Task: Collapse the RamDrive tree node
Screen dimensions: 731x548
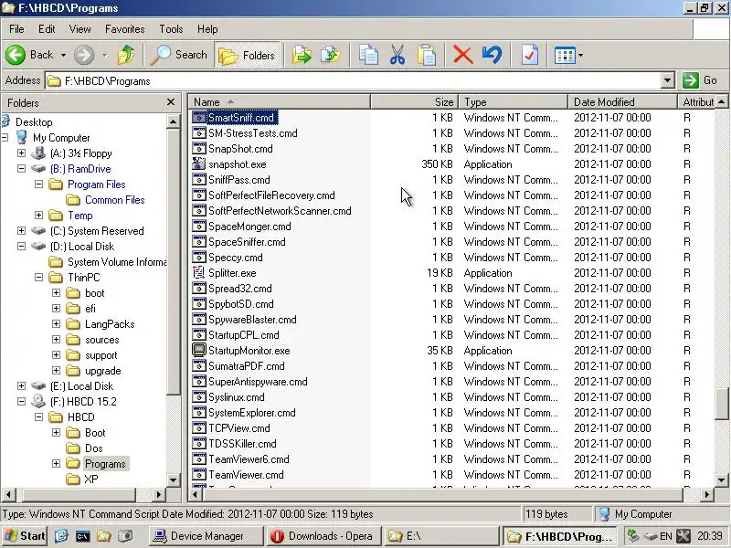Action: pyautogui.click(x=21, y=169)
